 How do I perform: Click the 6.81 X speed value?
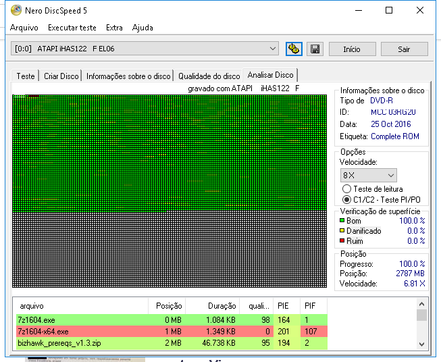[x=414, y=283]
